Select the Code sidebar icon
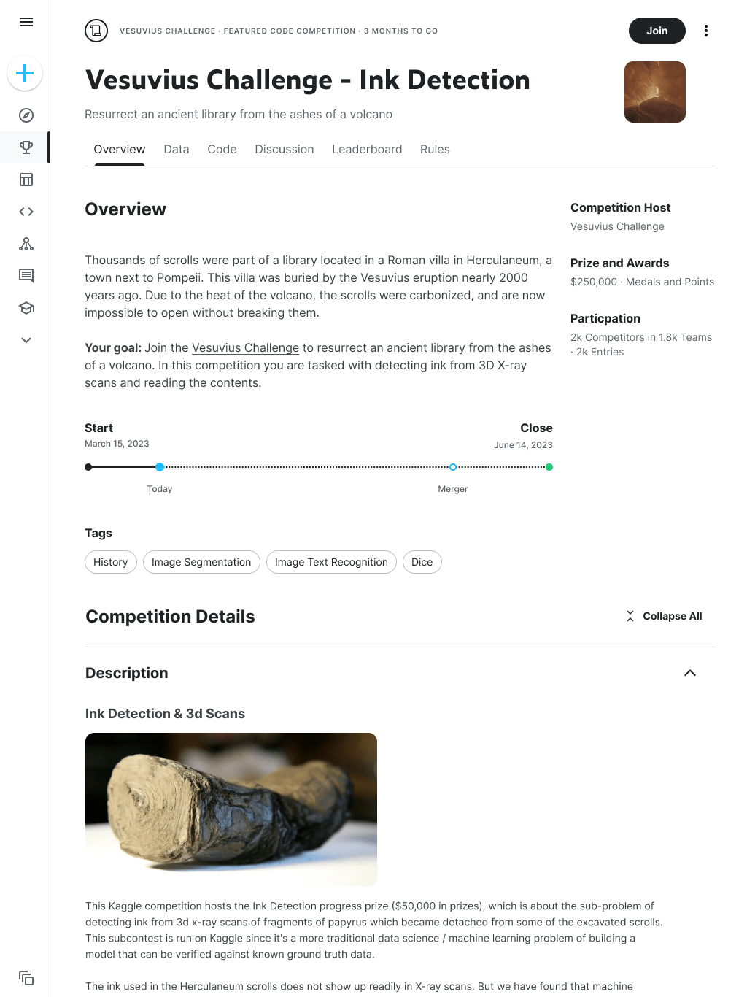 pyautogui.click(x=26, y=211)
